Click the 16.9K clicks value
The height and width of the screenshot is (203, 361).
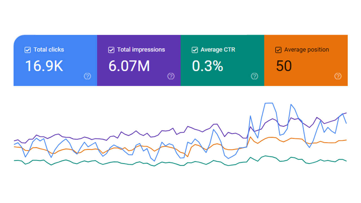(44, 66)
